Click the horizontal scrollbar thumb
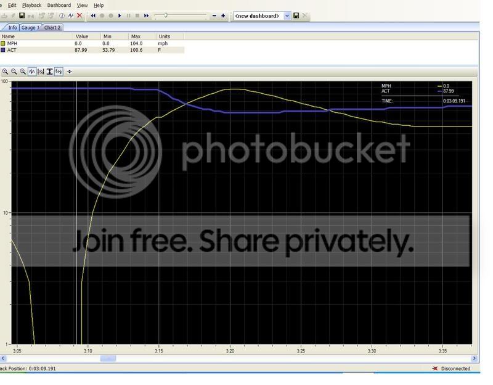The width and height of the screenshot is (493, 385). [x=108, y=358]
